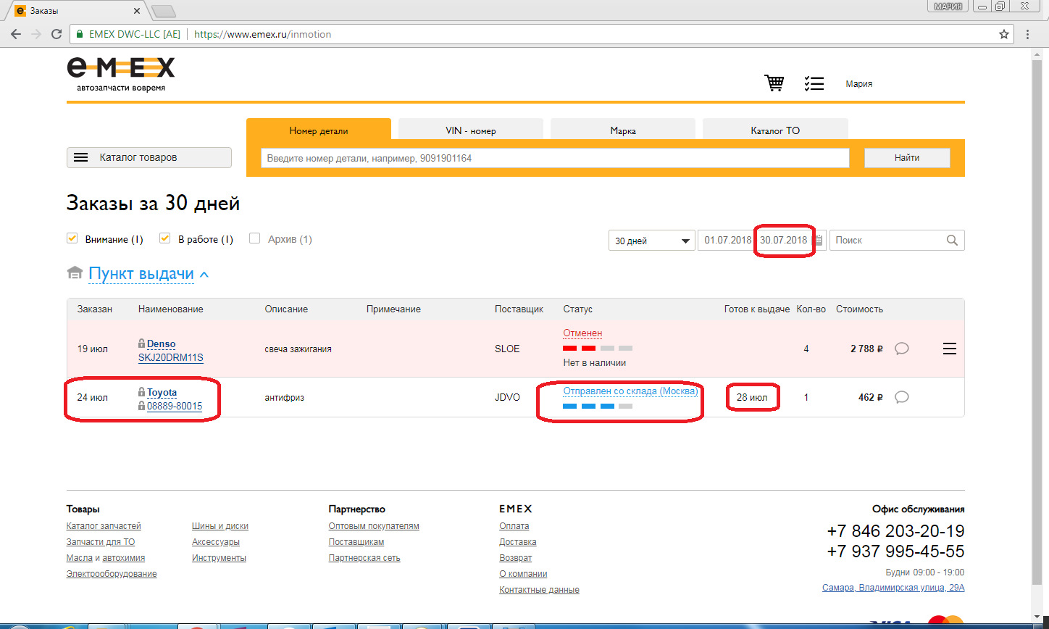Toggle the В работе (1) checkbox
Image resolution: width=1049 pixels, height=629 pixels.
164,238
